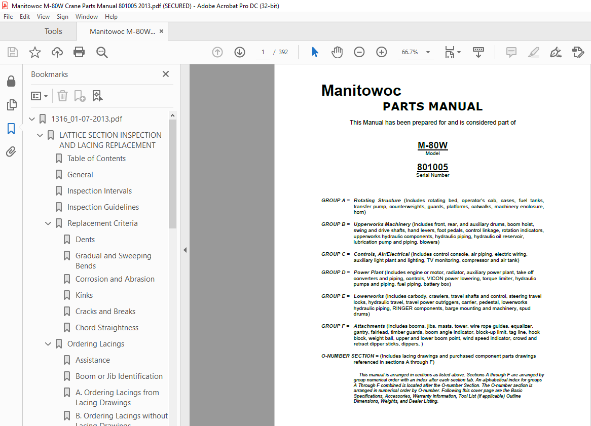The image size is (591, 426).
Task: Go to Chord Straightness bookmark
Action: coord(106,328)
